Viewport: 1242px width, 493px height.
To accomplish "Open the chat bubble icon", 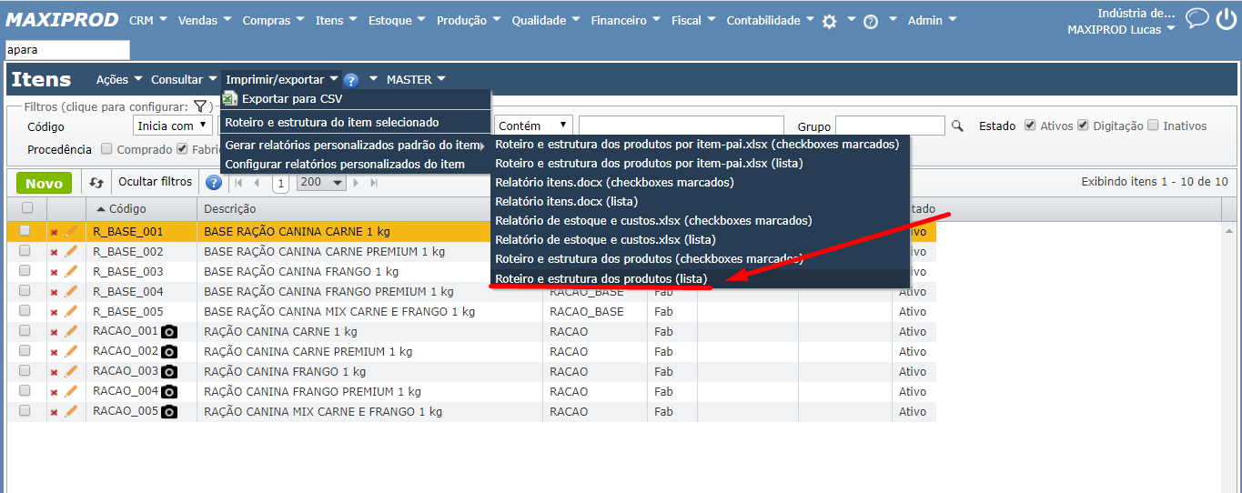I will [1197, 18].
